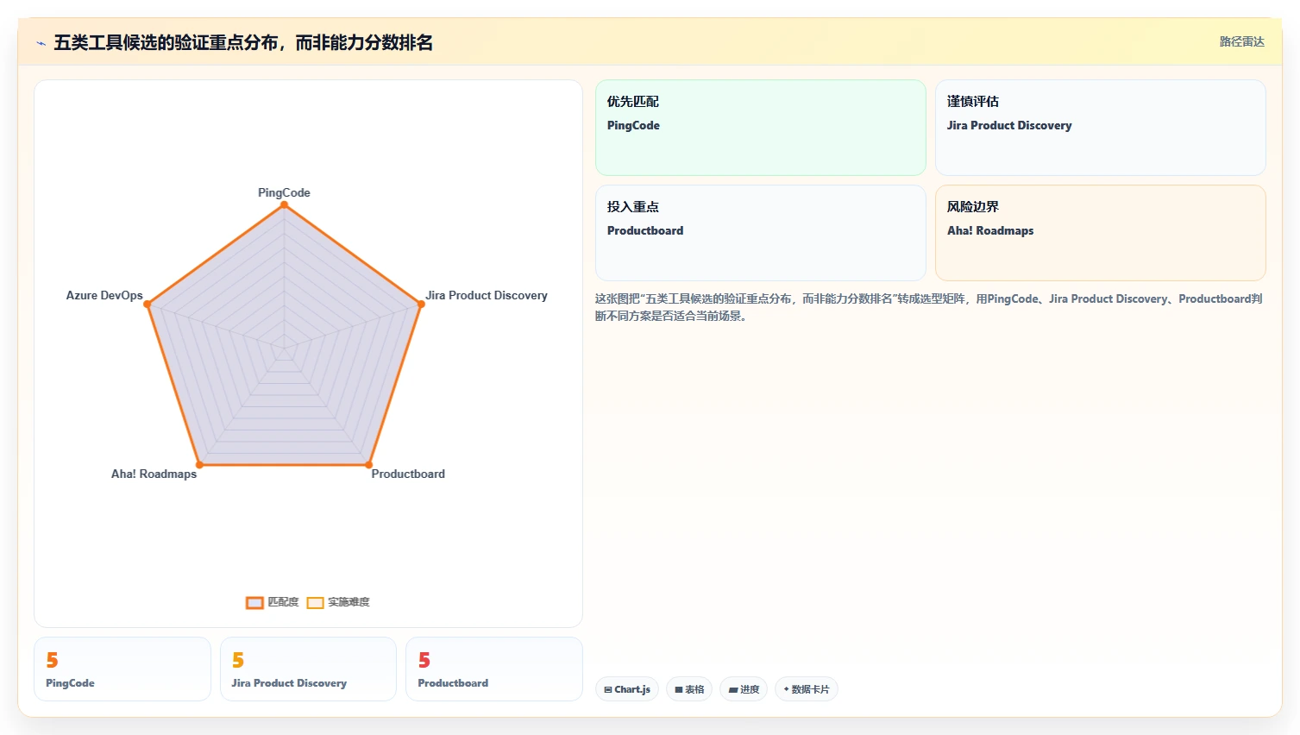Click the icon in the 表格 chip
This screenshot has width=1300, height=735.
point(679,690)
